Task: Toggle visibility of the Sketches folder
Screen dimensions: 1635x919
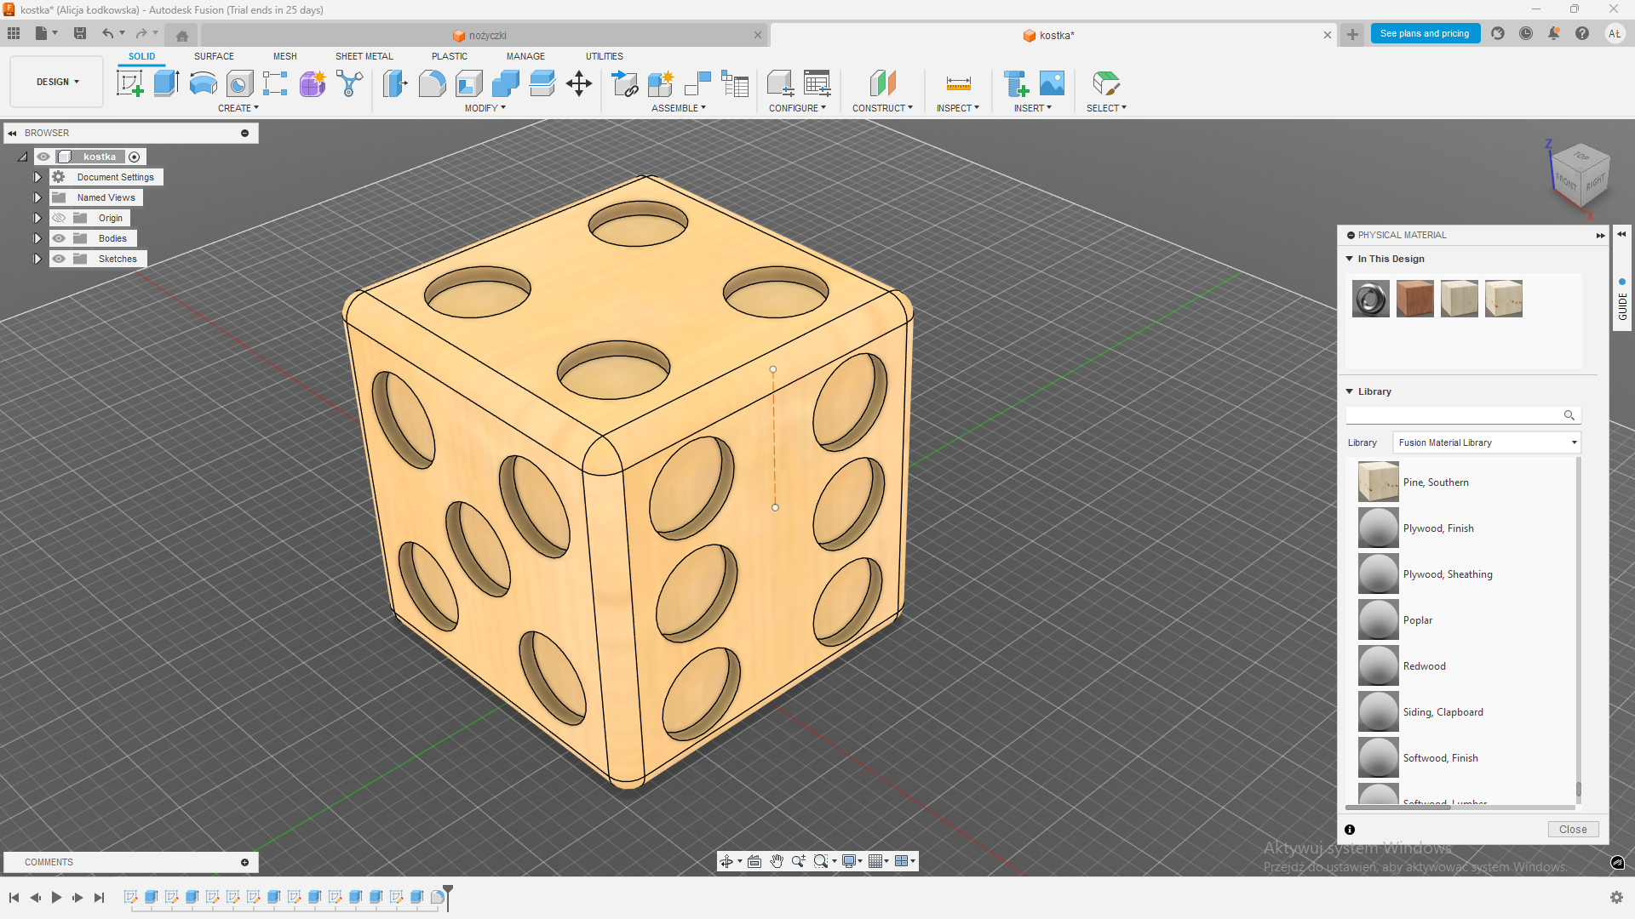Action: tap(59, 259)
